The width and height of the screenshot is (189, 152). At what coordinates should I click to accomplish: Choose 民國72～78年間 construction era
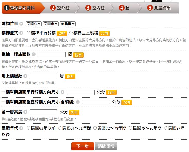pos(95,128)
